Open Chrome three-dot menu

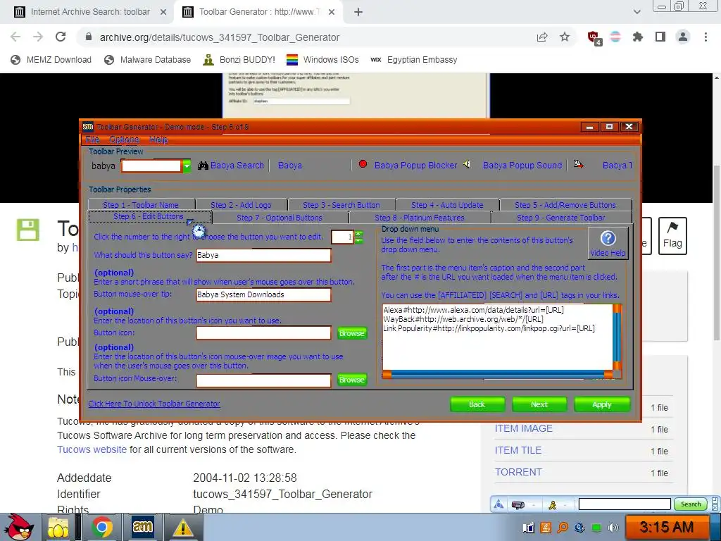pos(706,37)
